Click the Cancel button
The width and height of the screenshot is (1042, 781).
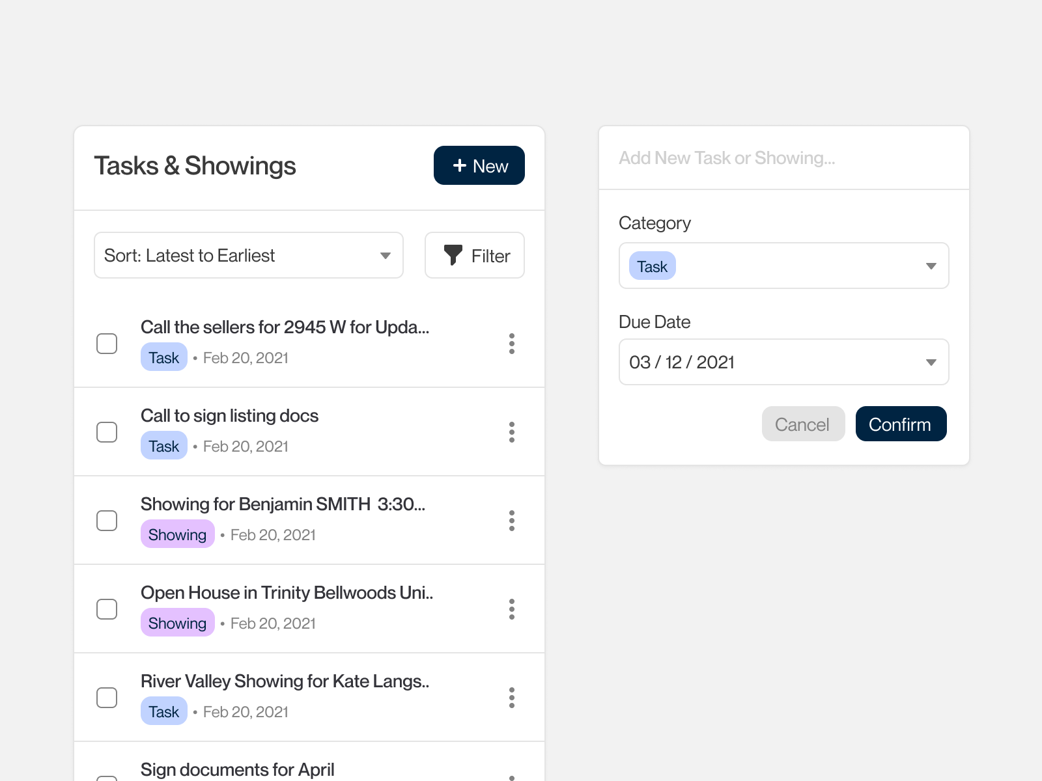[803, 424]
